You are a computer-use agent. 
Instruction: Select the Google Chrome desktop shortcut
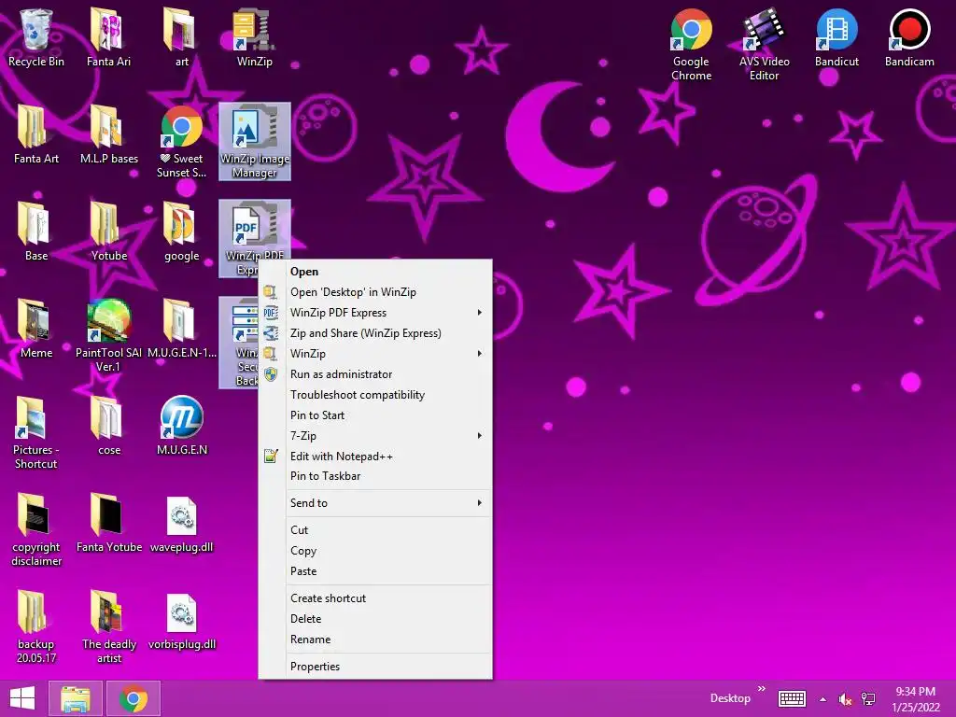pyautogui.click(x=691, y=45)
